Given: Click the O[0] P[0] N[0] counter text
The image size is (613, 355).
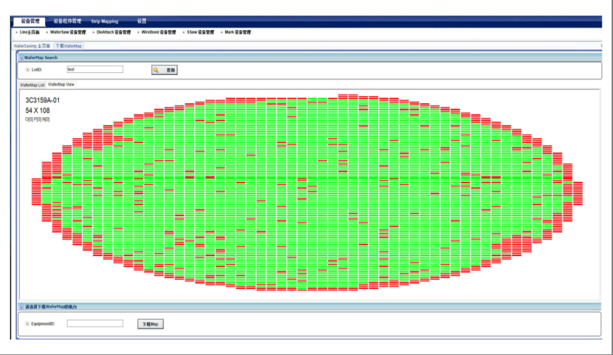Looking at the screenshot, I should pyautogui.click(x=38, y=119).
